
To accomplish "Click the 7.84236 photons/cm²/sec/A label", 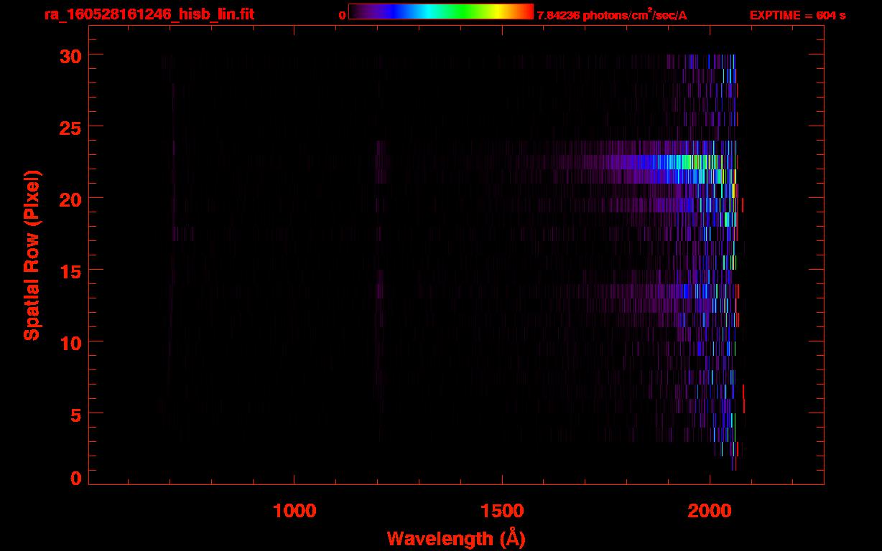I will [x=612, y=14].
